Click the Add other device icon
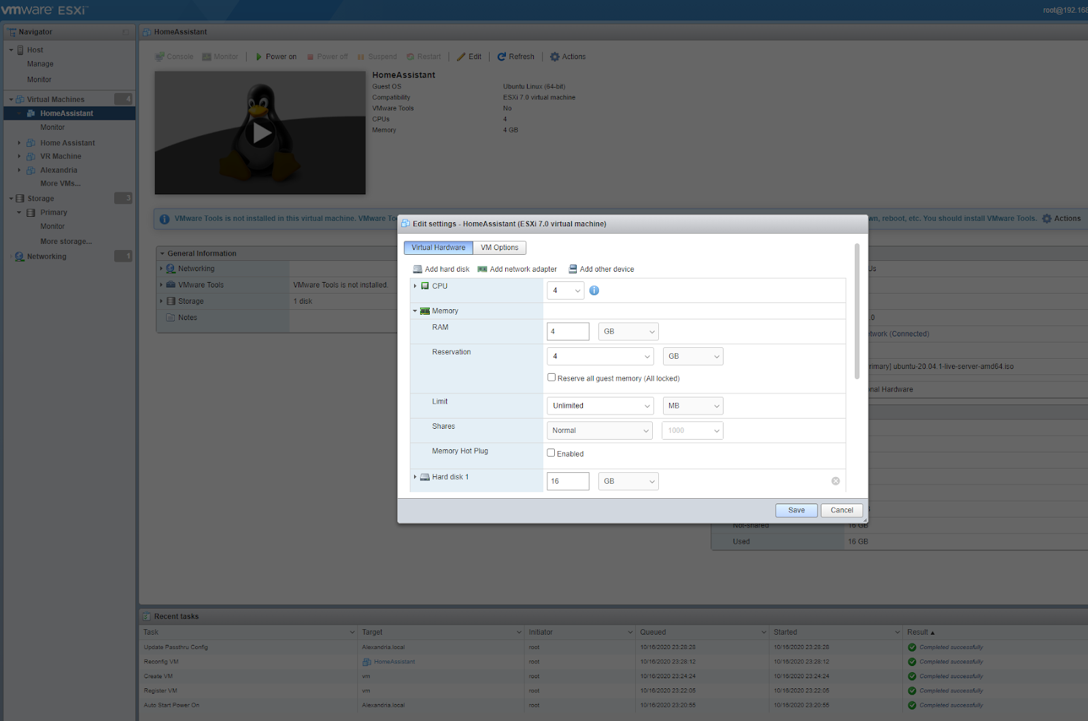The width and height of the screenshot is (1088, 721). pyautogui.click(x=573, y=269)
